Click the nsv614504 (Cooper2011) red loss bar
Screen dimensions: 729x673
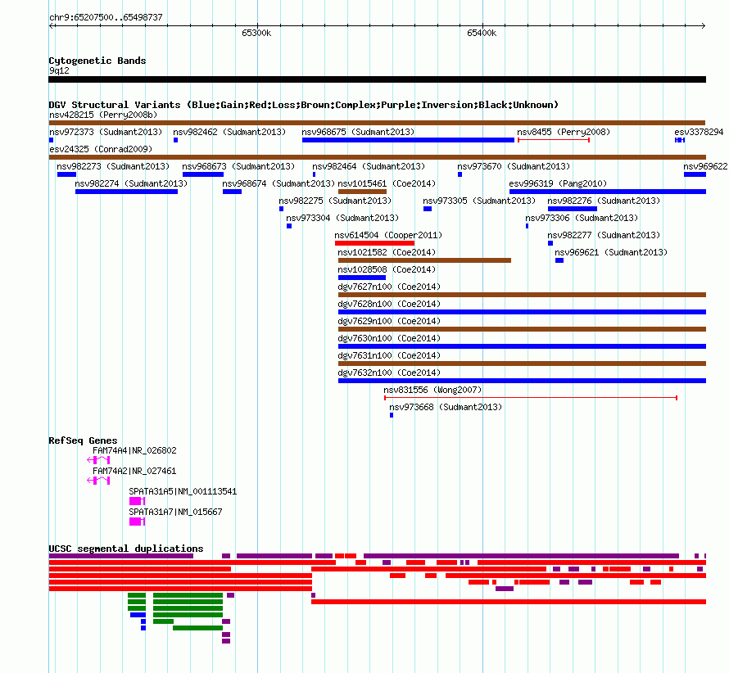[x=374, y=243]
